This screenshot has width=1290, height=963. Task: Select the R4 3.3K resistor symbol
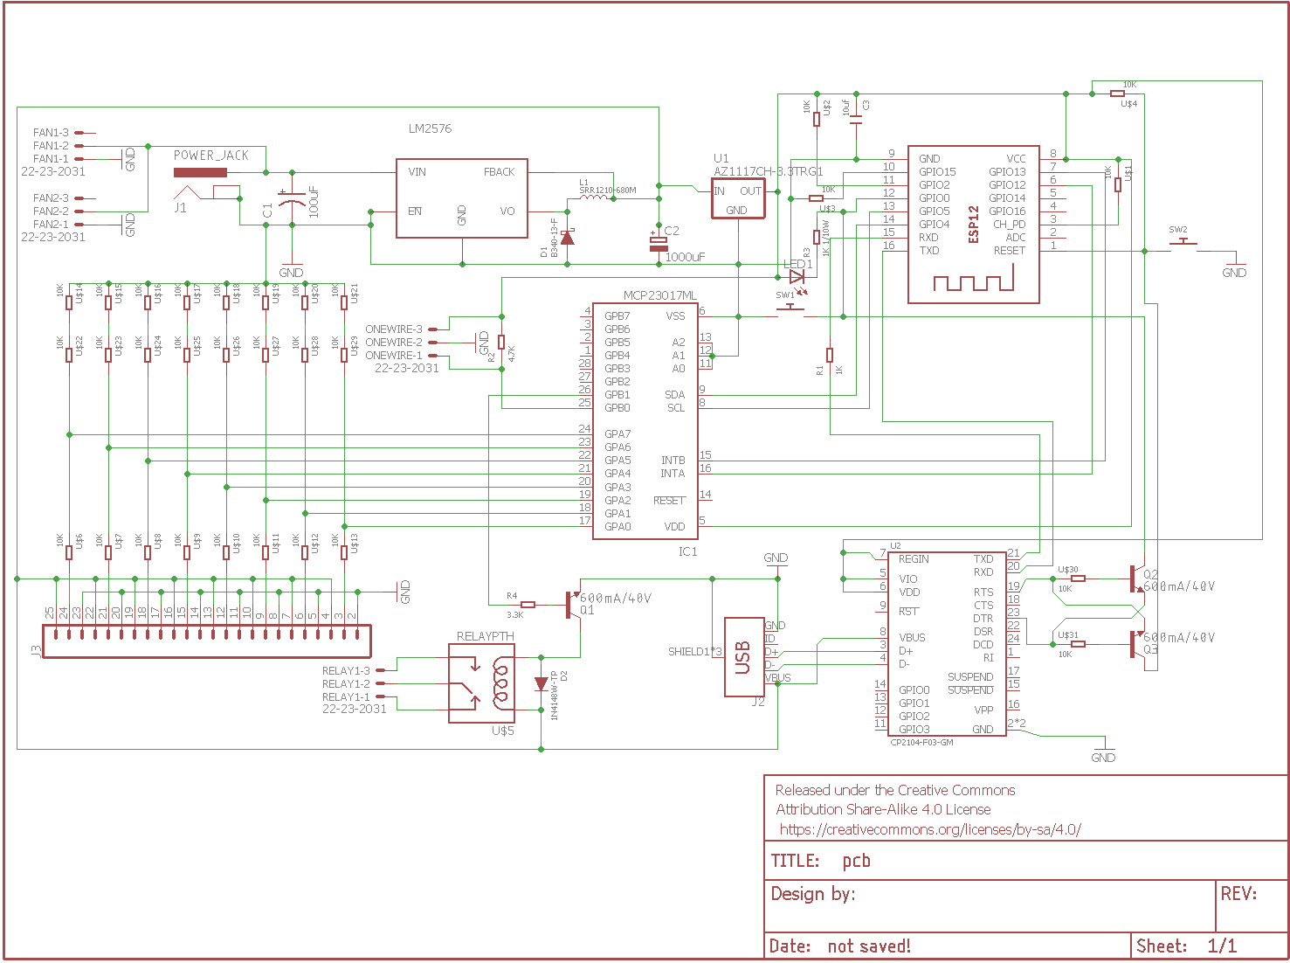point(528,604)
